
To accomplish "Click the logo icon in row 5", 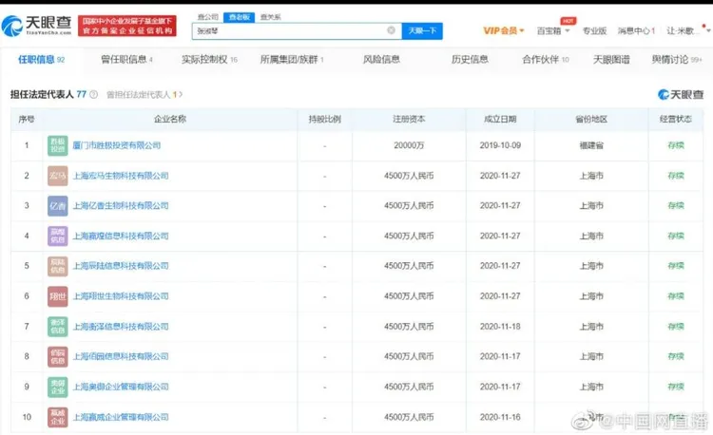I will (58, 266).
